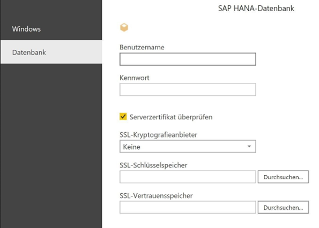Click the Benutzername input field
The height and width of the screenshot is (228, 319).
188,59
